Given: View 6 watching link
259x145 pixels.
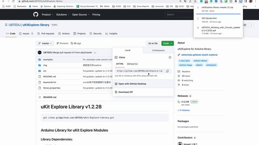Looking at the screenshot, I should click(x=185, y=81).
